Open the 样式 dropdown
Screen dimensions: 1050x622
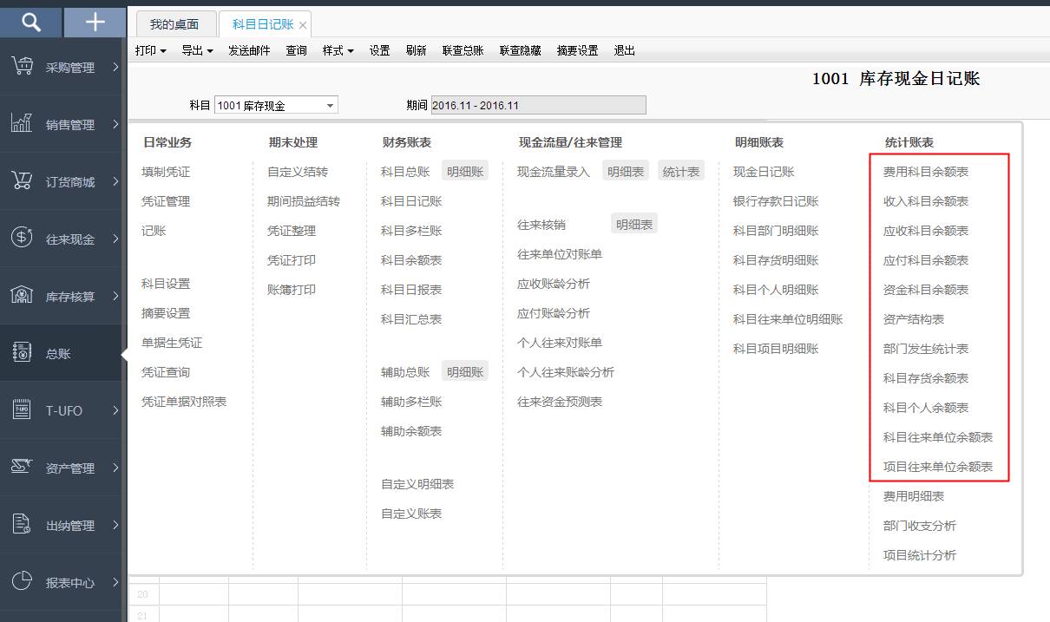click(338, 50)
